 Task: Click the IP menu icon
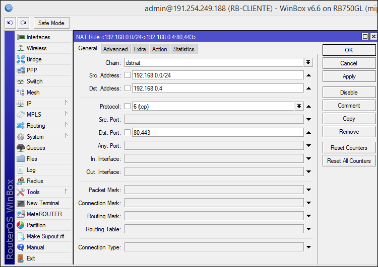point(21,104)
